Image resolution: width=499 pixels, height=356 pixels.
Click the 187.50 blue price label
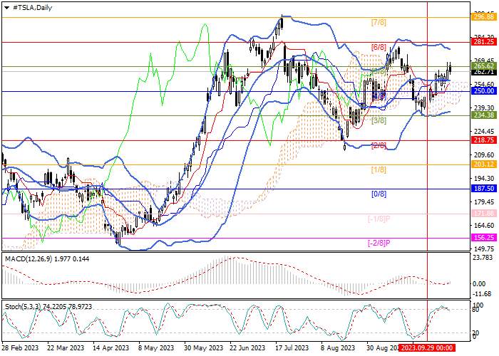[484, 189]
